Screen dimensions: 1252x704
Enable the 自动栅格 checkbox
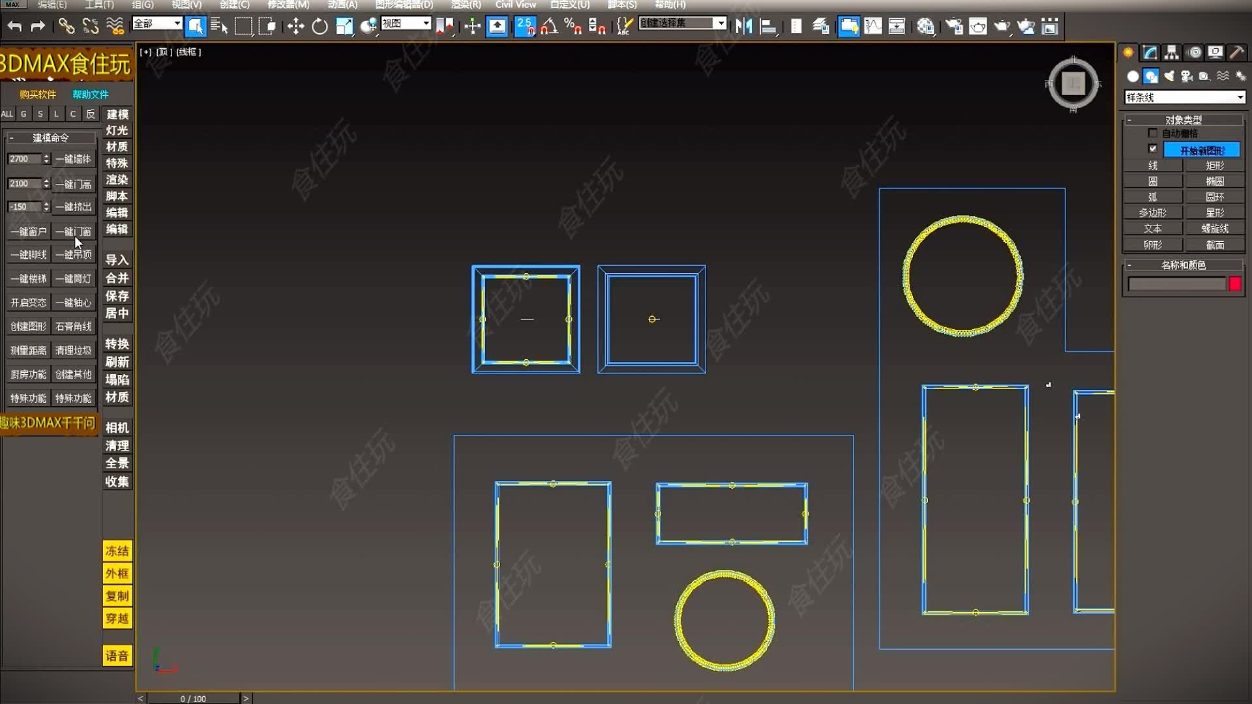tap(1153, 132)
